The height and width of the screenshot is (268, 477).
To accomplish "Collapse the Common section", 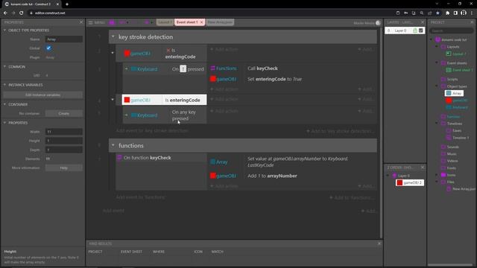I will pyautogui.click(x=5, y=66).
